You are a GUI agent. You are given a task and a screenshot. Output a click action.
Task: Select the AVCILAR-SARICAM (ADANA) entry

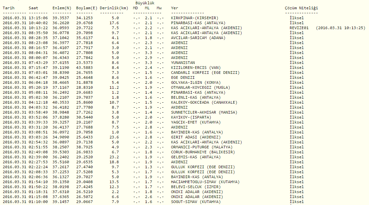[x=198, y=38]
